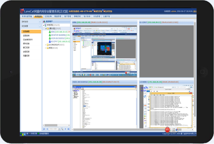Image resolution: width=214 pixels, height=144 pixels.
Task: Click the logout link beside the admin timestamp
Action: click(x=195, y=11)
